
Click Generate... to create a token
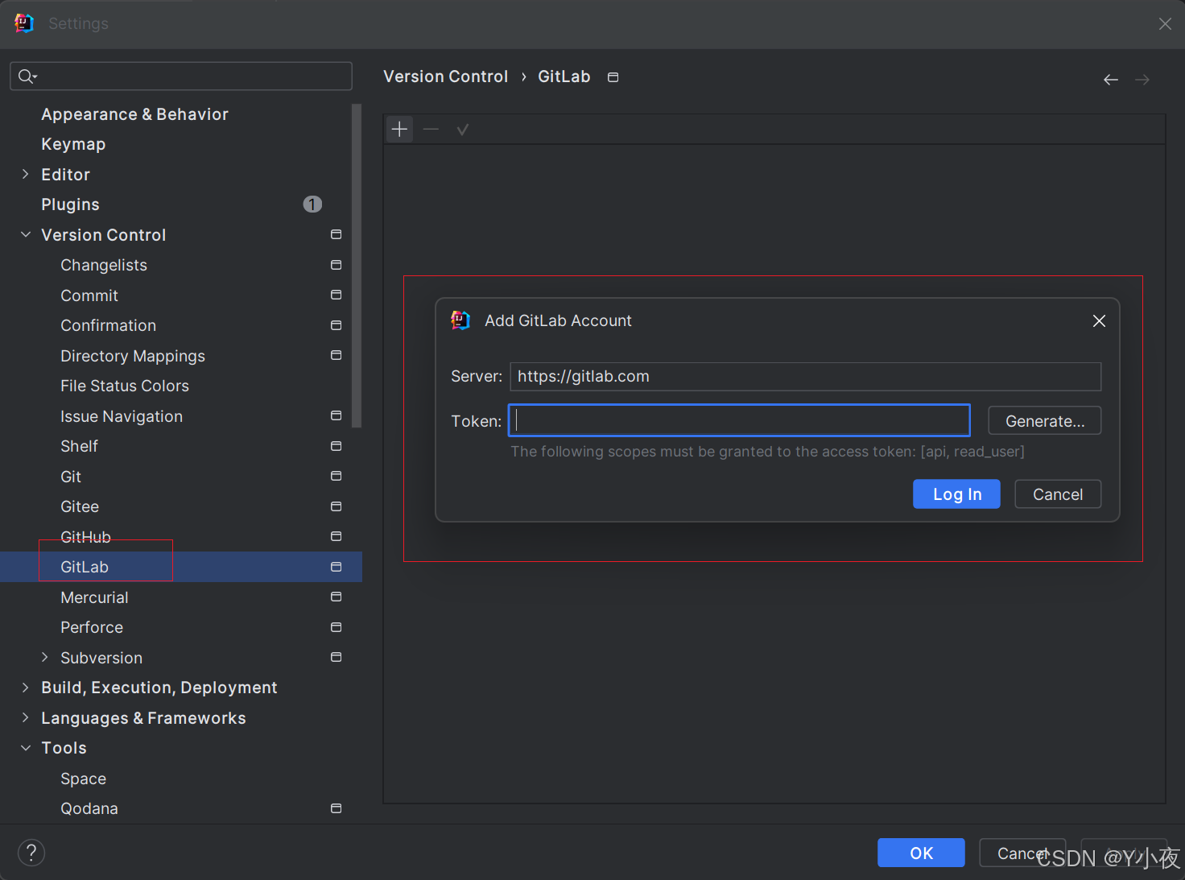tap(1045, 421)
